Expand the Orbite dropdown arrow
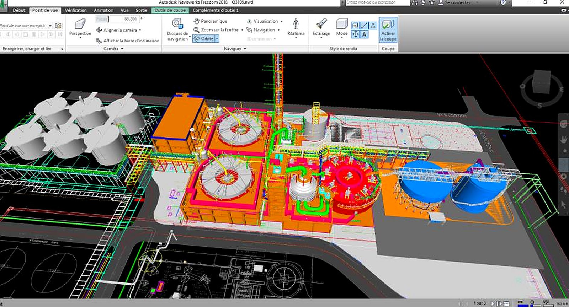The height and width of the screenshot is (307, 569). pyautogui.click(x=217, y=38)
